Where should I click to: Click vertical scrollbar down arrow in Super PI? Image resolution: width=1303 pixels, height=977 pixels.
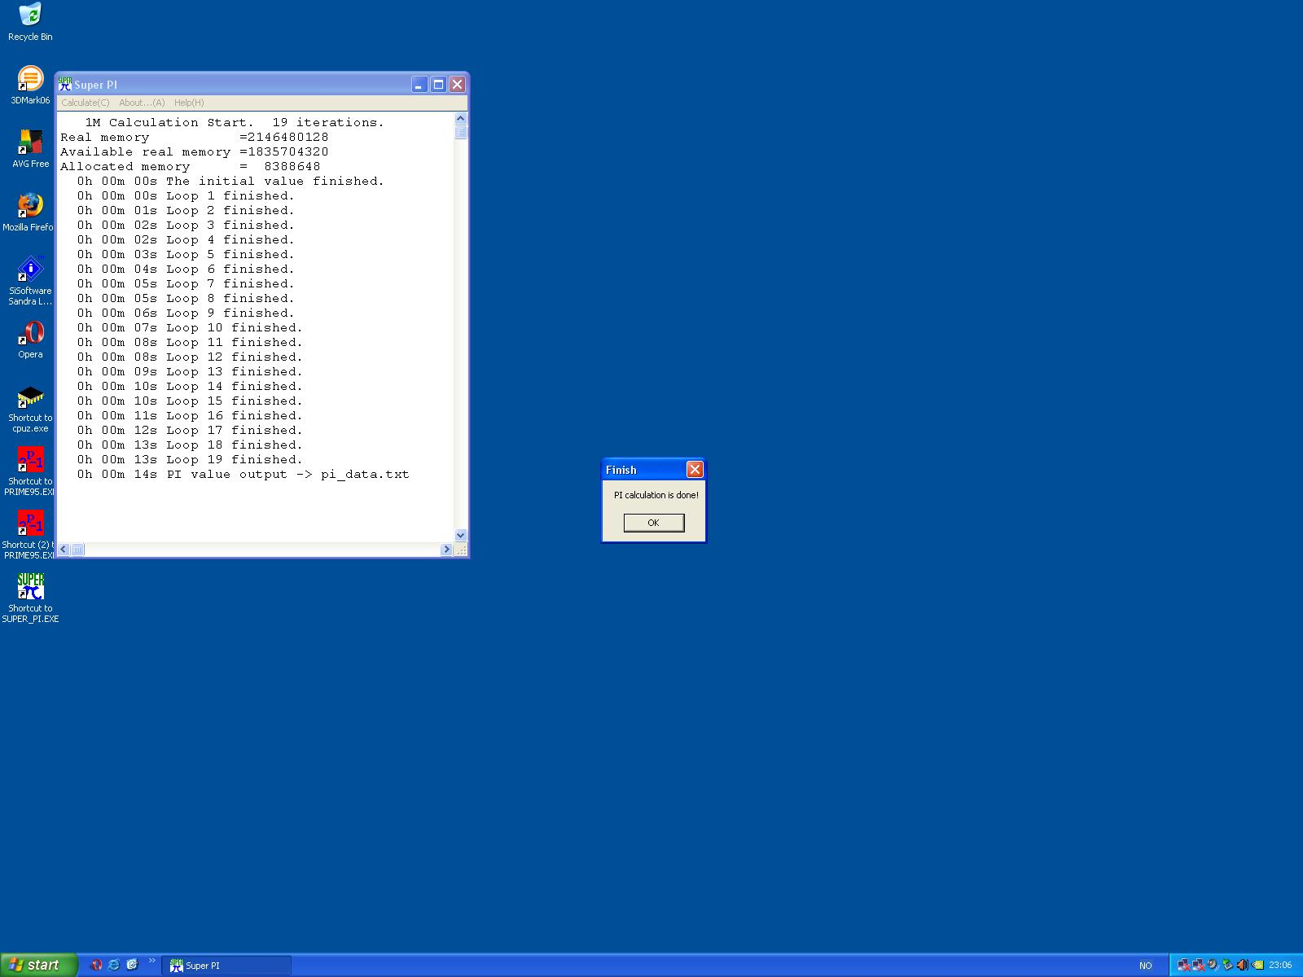(x=460, y=535)
